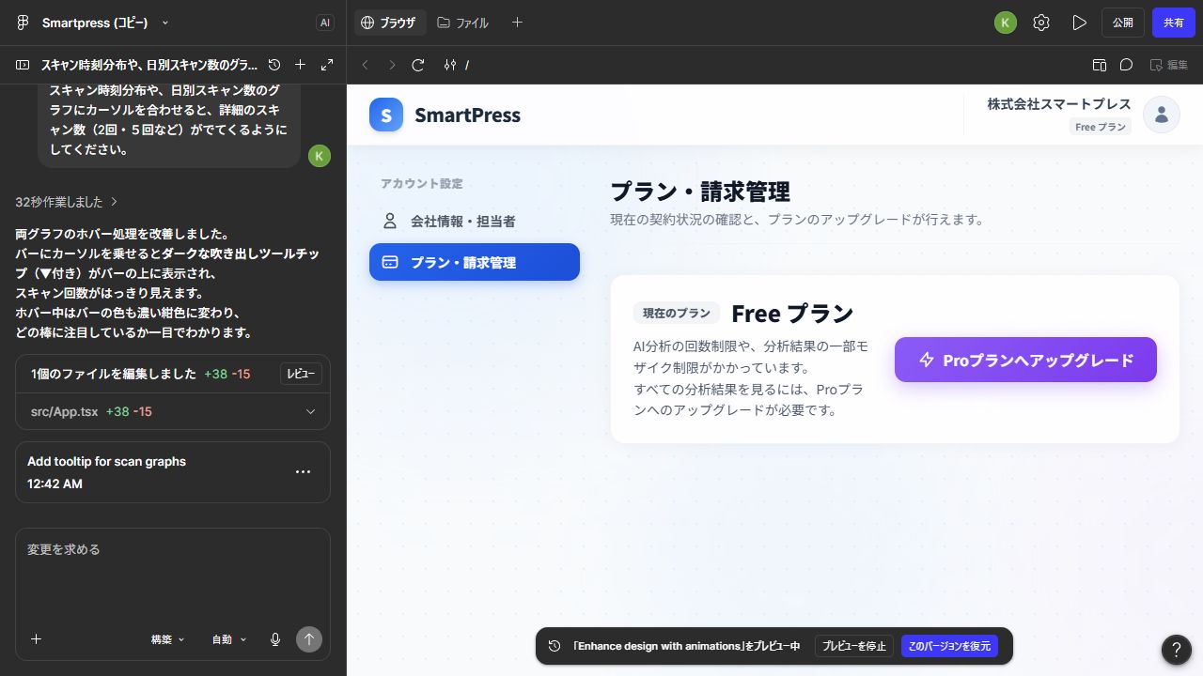Open the help question mark button
The width and height of the screenshot is (1203, 676).
1177,650
